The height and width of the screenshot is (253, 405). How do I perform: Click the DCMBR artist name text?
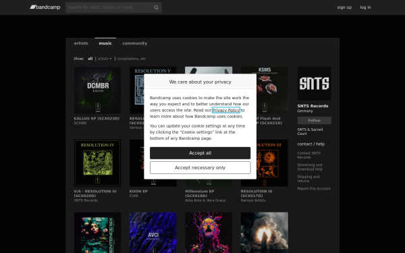[80, 123]
